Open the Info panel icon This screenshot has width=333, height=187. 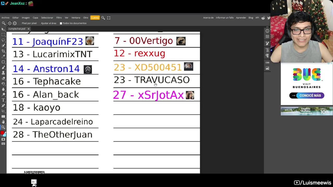(x=267, y=31)
